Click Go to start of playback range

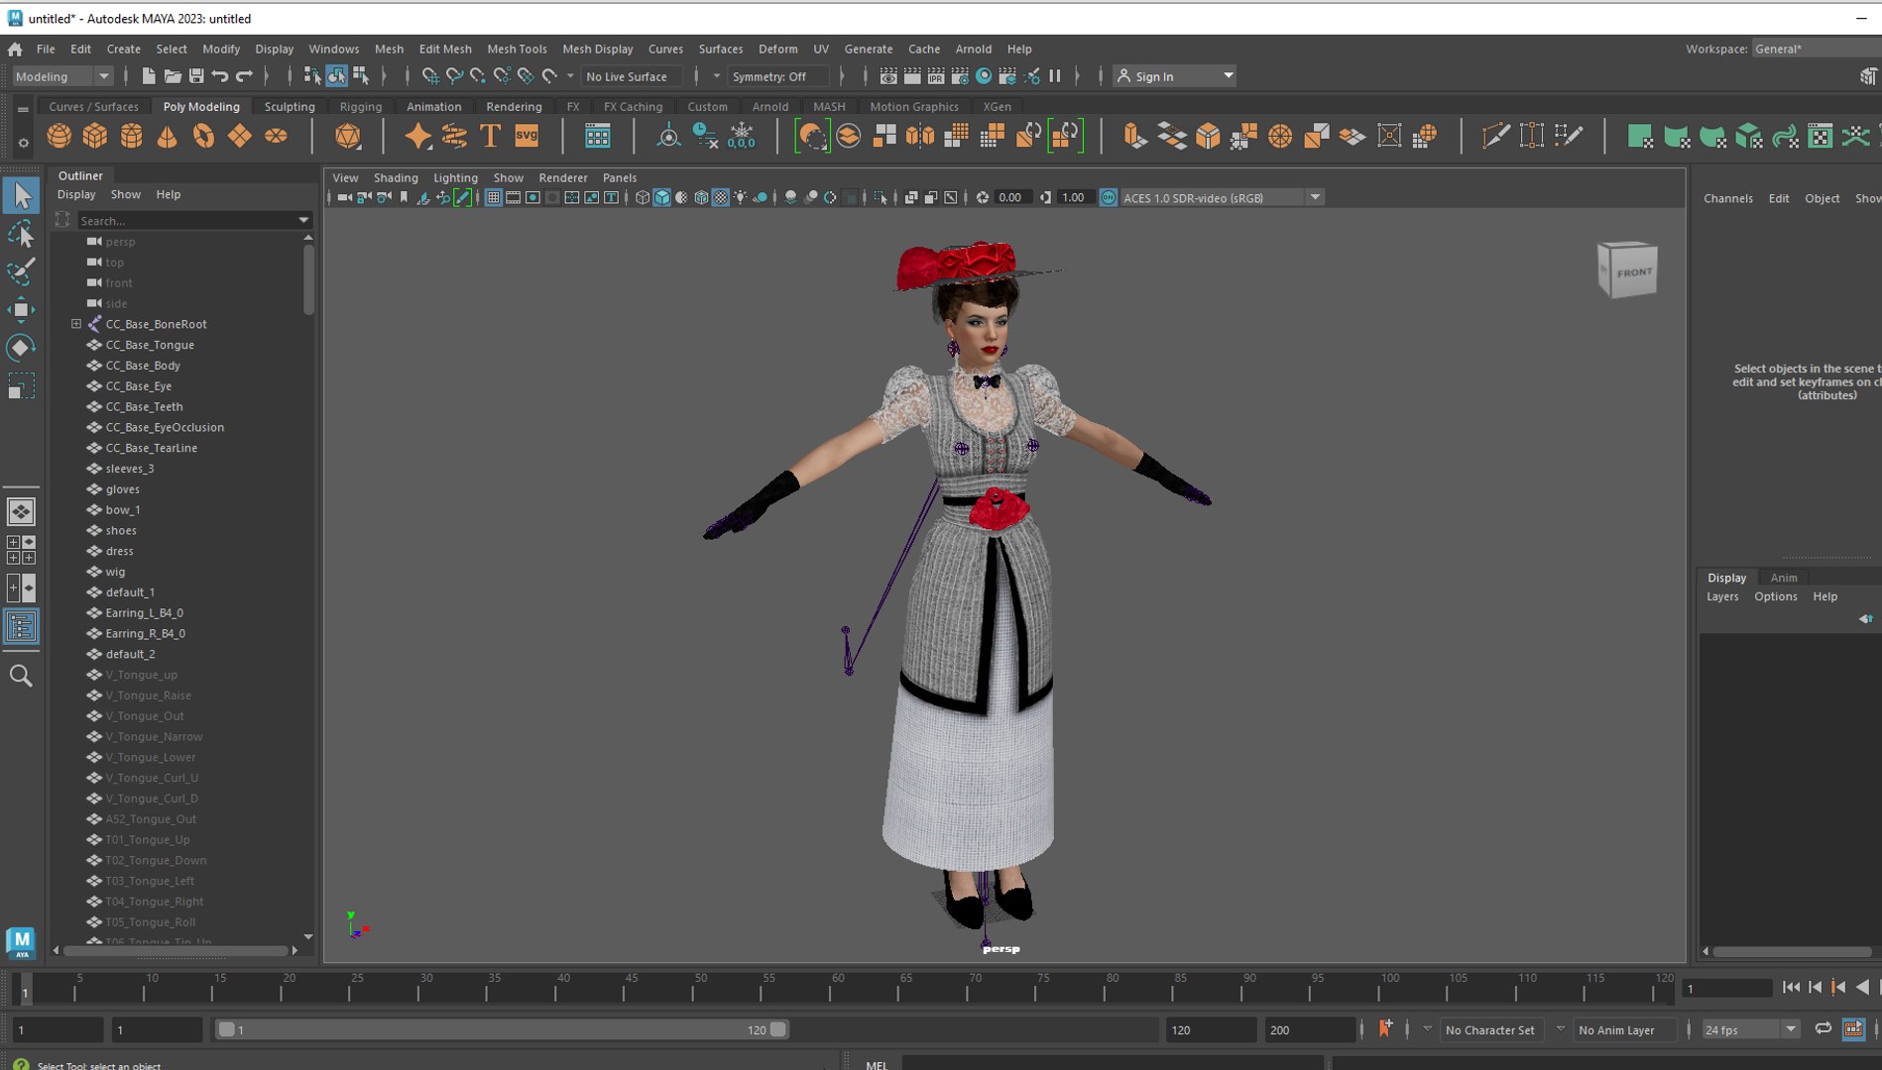[1791, 987]
